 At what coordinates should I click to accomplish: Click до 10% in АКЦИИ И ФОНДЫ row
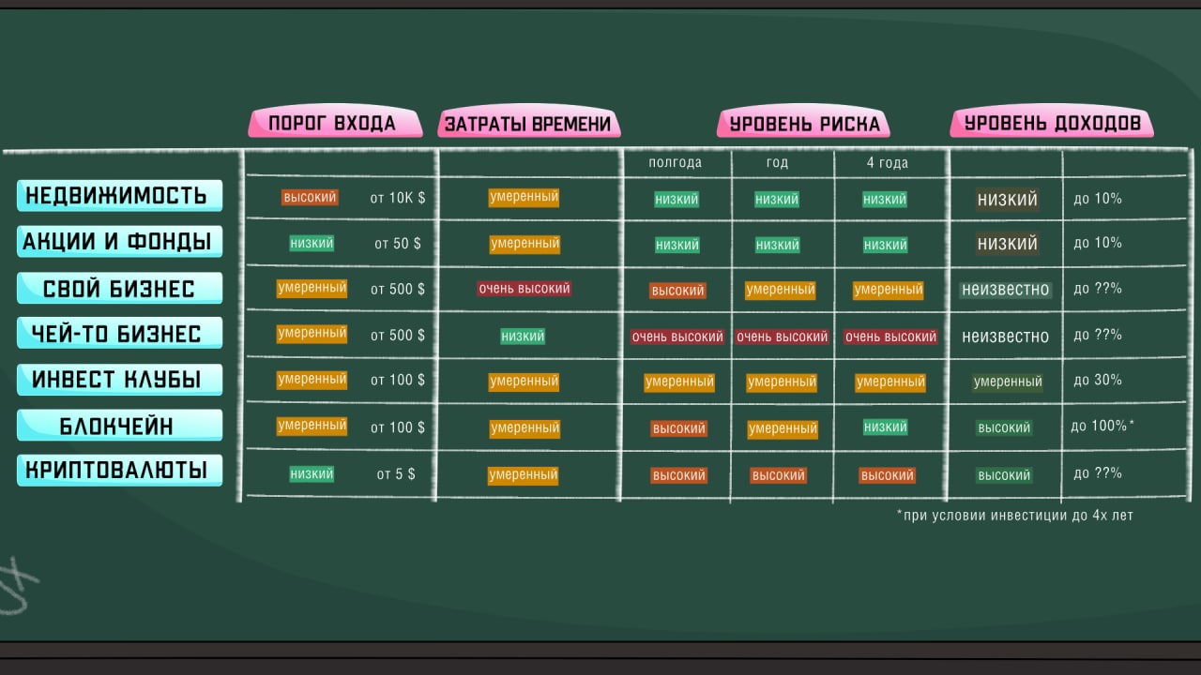coord(1098,243)
